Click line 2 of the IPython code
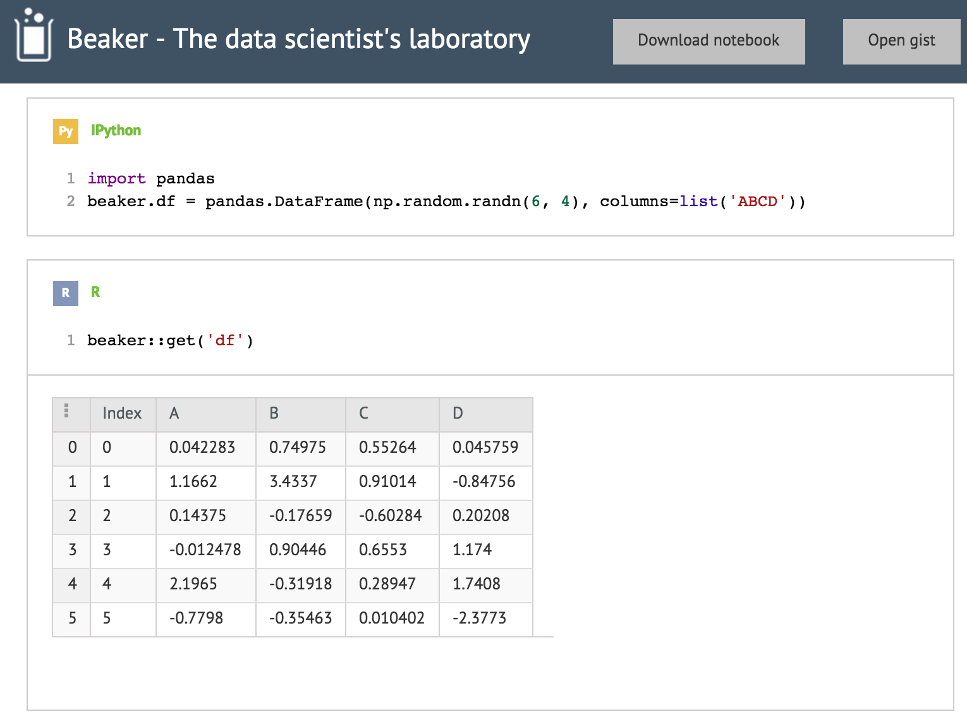This screenshot has width=967, height=726. click(x=442, y=201)
